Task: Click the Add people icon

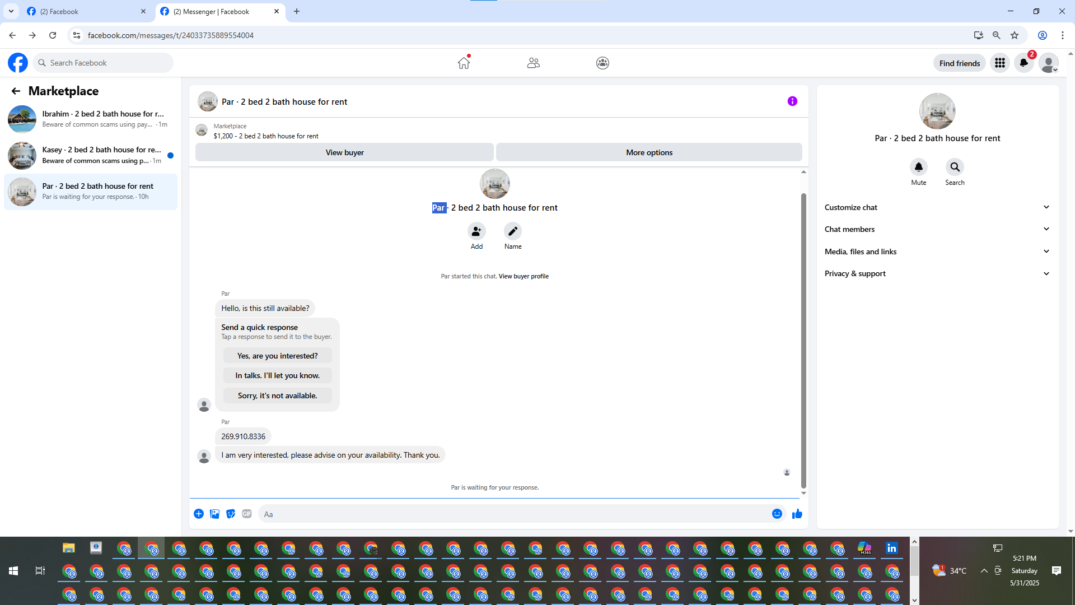Action: tap(476, 231)
